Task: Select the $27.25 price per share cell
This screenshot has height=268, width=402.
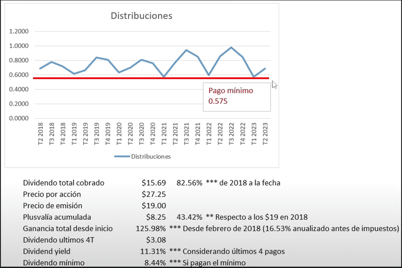Action: point(153,194)
